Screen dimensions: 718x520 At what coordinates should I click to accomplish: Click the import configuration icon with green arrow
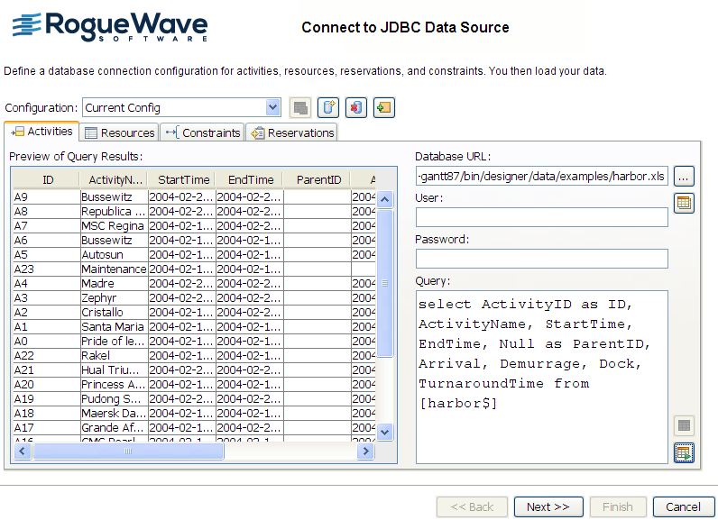click(384, 108)
